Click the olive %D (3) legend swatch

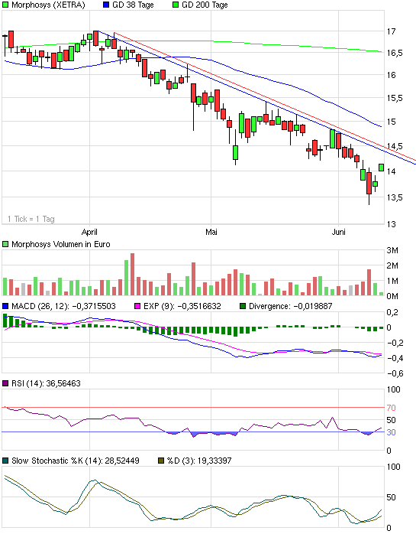161,461
